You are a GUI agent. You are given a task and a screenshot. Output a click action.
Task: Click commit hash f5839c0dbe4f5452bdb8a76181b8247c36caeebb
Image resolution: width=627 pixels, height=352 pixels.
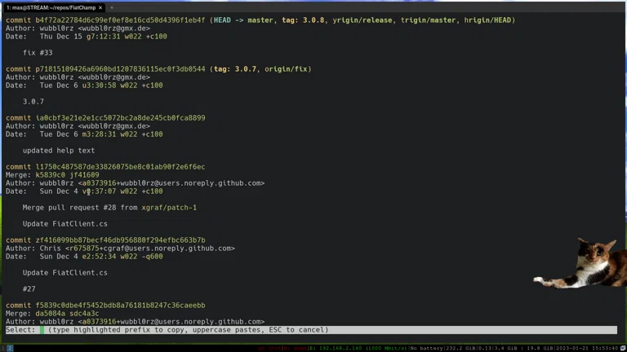(120, 306)
